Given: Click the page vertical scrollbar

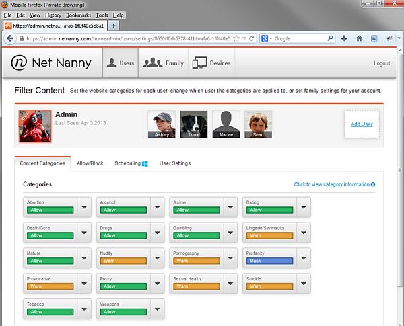Looking at the screenshot, I should tap(400, 170).
